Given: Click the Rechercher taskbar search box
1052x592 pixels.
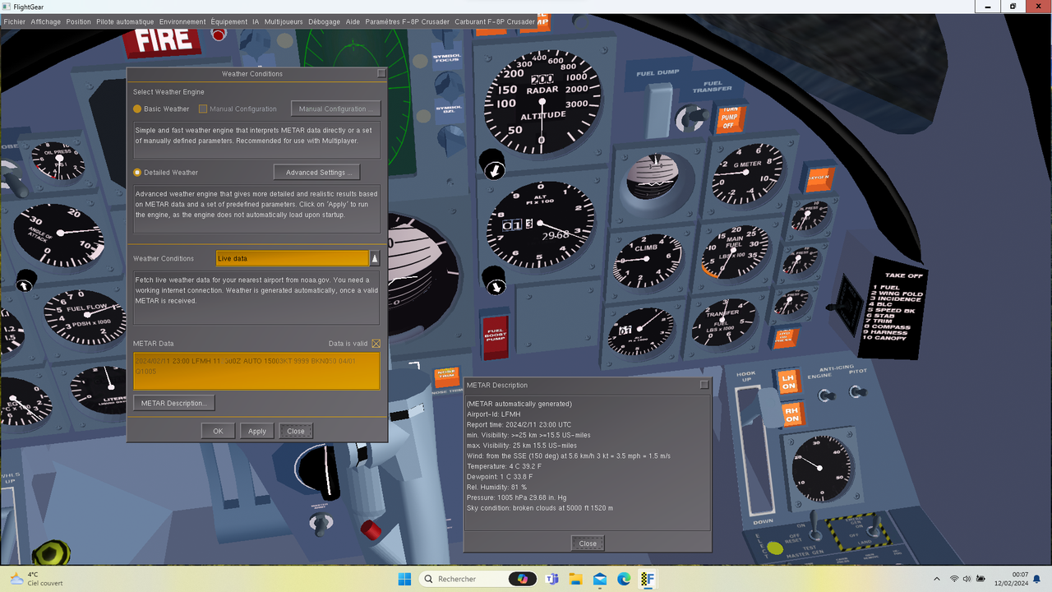Looking at the screenshot, I should tap(479, 579).
